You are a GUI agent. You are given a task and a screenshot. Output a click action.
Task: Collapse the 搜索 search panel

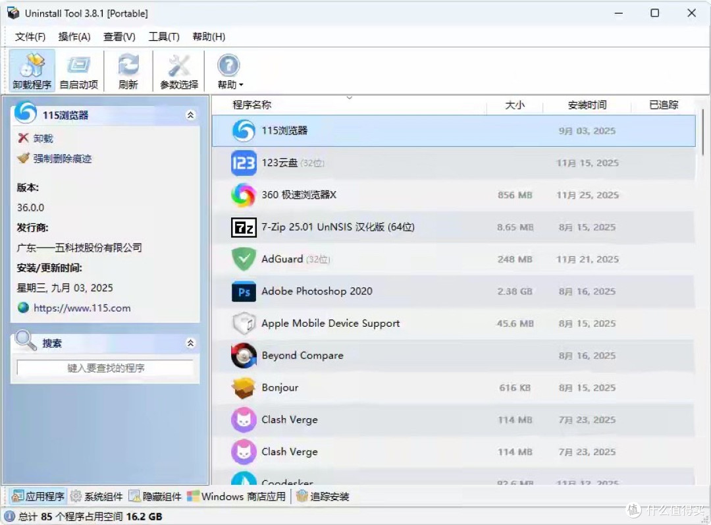(x=190, y=343)
